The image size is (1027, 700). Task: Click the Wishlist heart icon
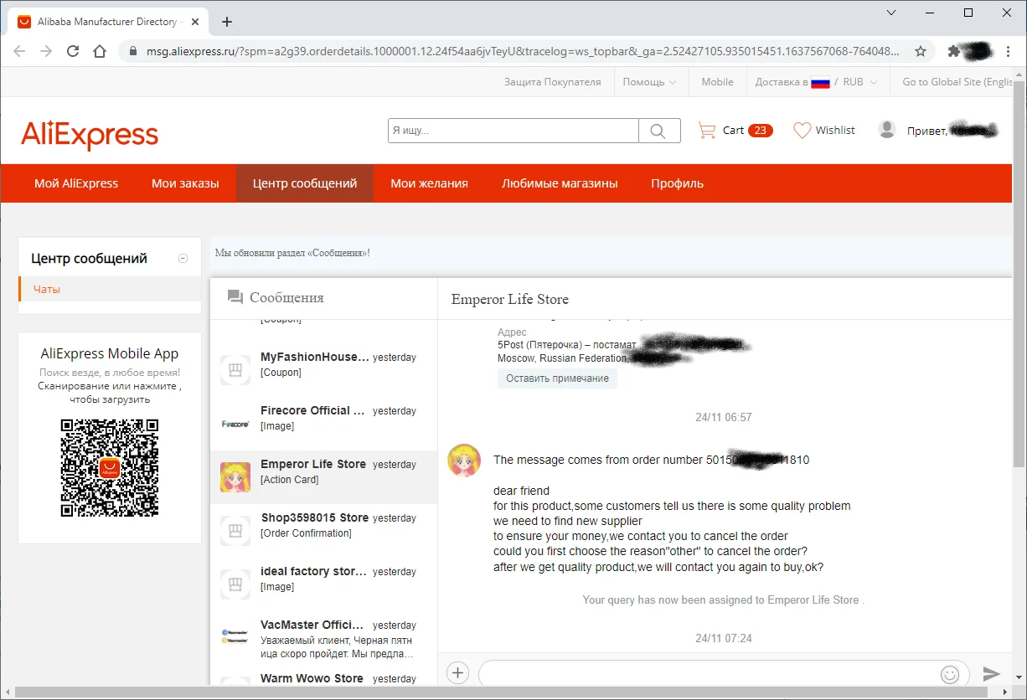[803, 130]
